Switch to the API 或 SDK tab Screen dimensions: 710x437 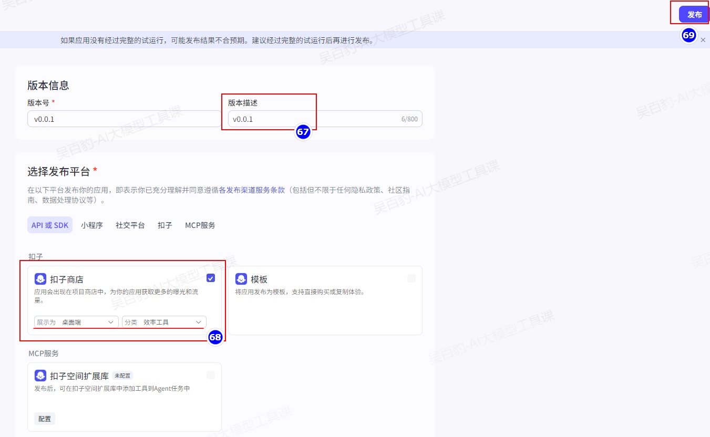pyautogui.click(x=50, y=225)
